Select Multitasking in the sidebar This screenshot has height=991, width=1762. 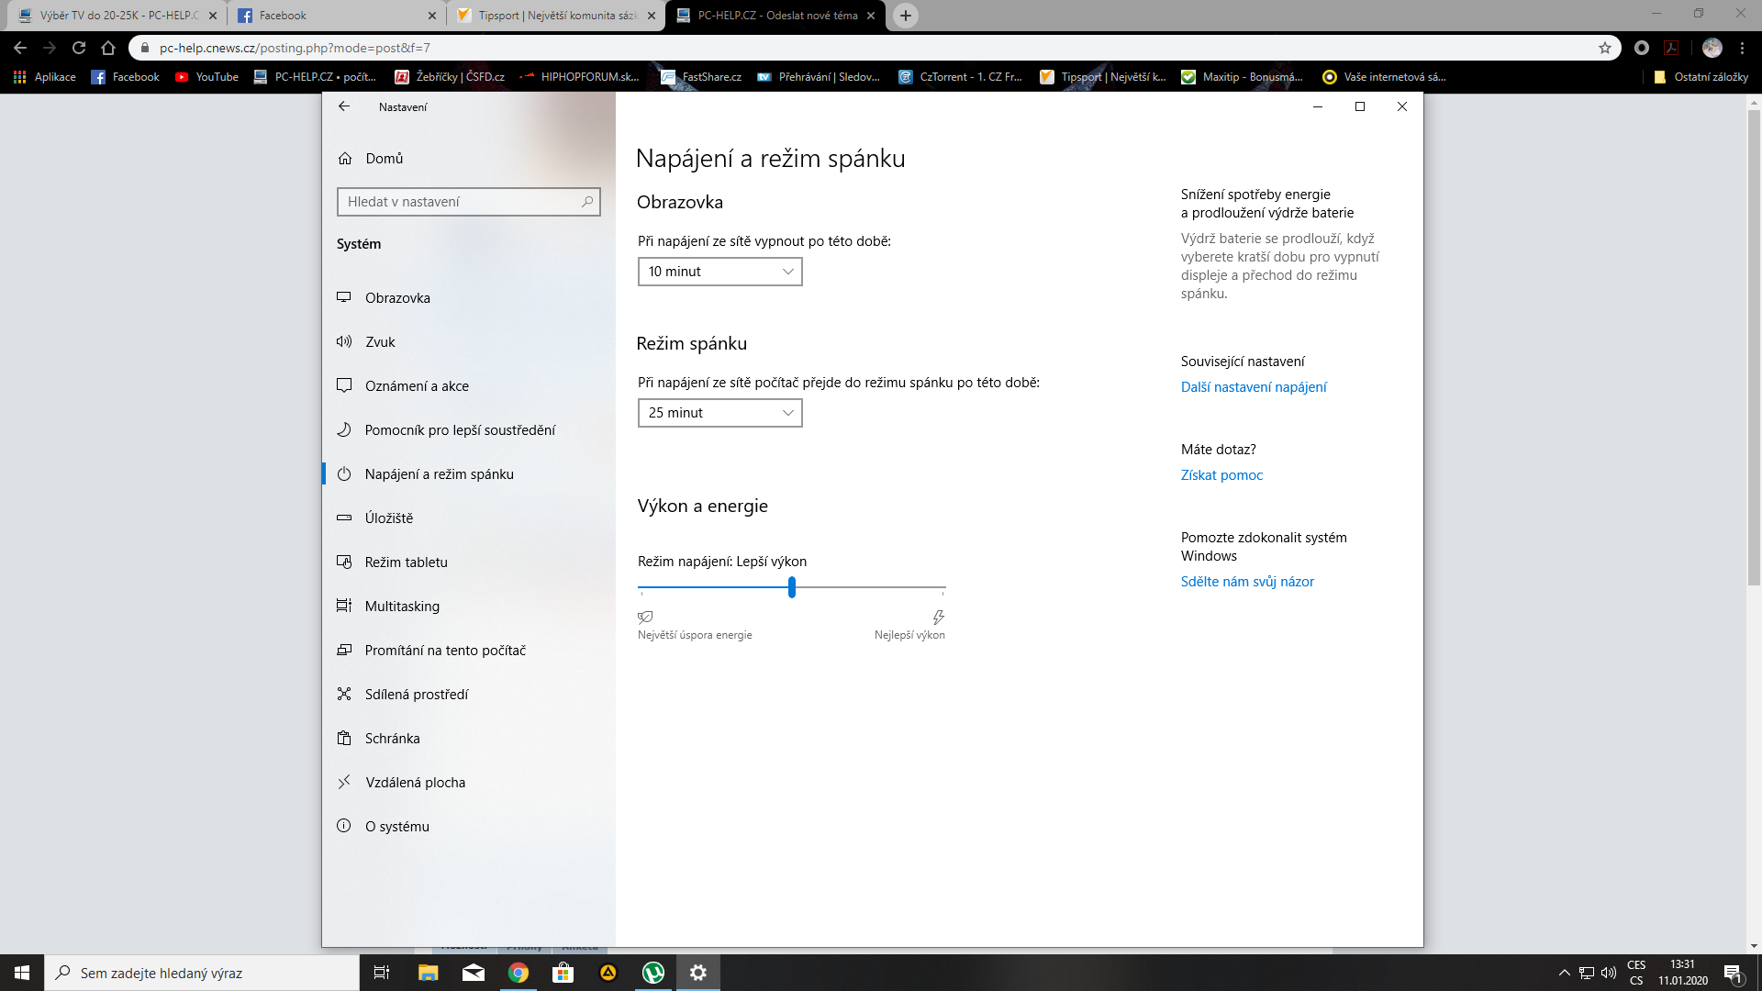[x=402, y=607]
